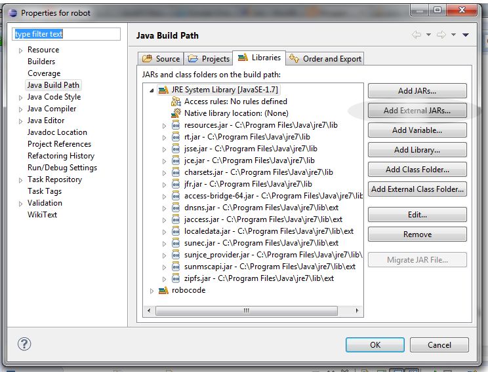Click the access-bridge-64.jar jar icon
The width and height of the screenshot is (488, 372).
click(176, 196)
